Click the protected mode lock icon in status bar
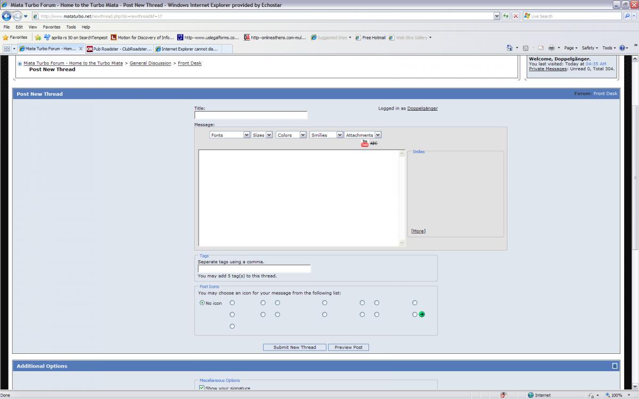 pyautogui.click(x=591, y=395)
